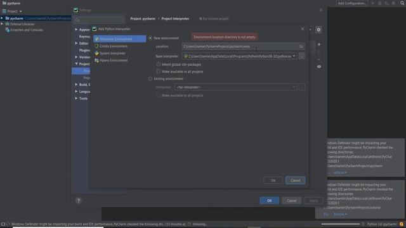Expand the Languages settings category
The width and height of the screenshot is (406, 228).
click(x=76, y=91)
